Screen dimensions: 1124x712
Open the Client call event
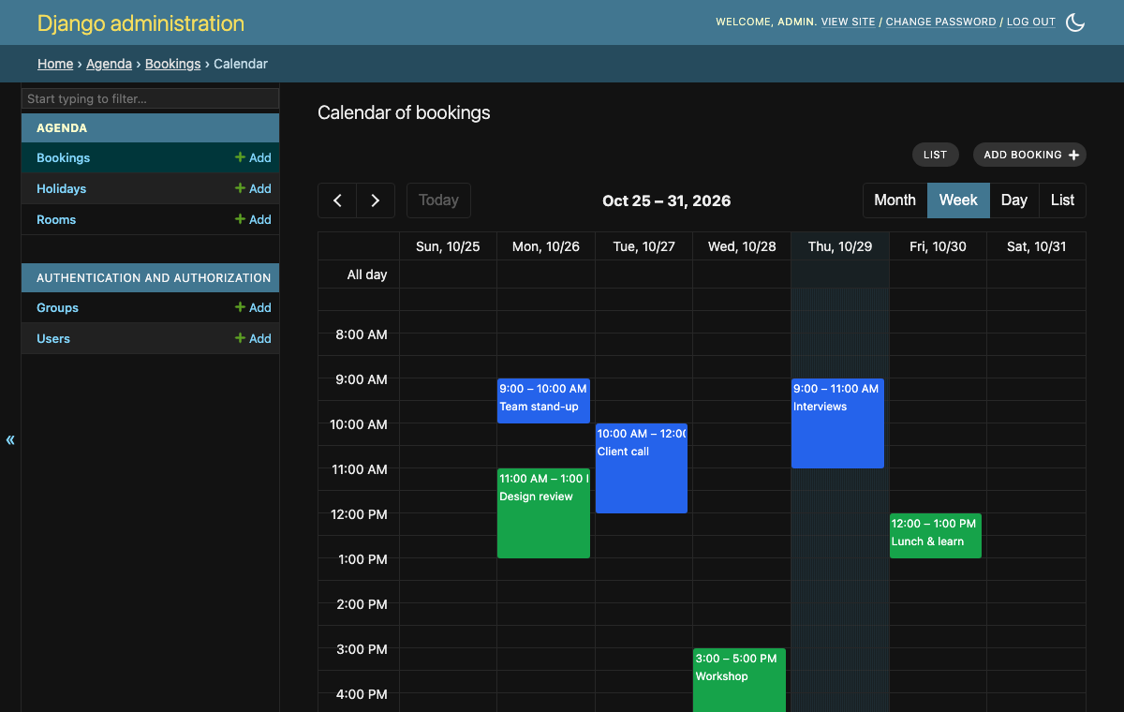tap(642, 468)
